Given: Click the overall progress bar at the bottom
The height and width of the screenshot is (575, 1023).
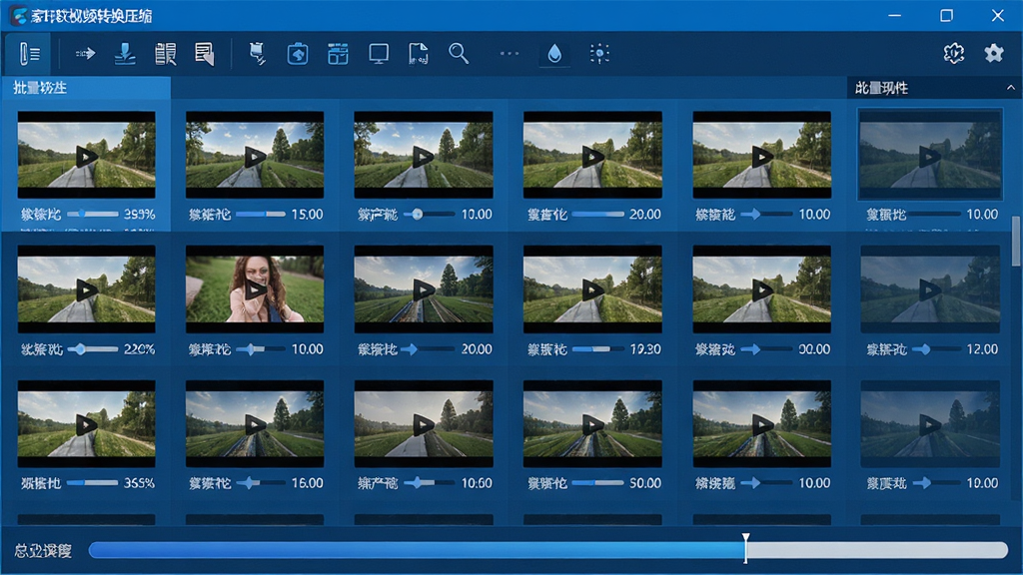Looking at the screenshot, I should click(x=548, y=550).
